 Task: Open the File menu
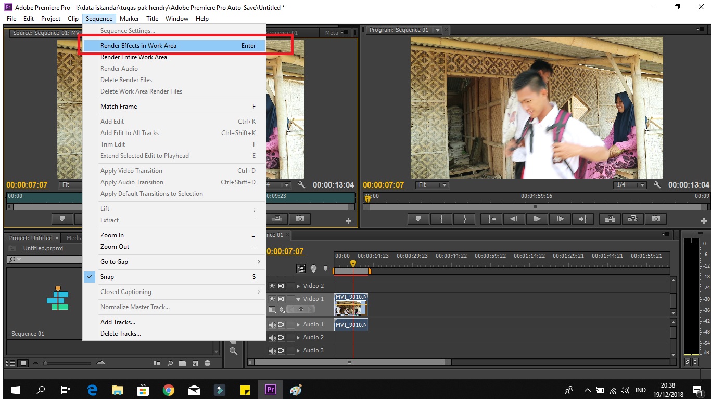pyautogui.click(x=11, y=19)
